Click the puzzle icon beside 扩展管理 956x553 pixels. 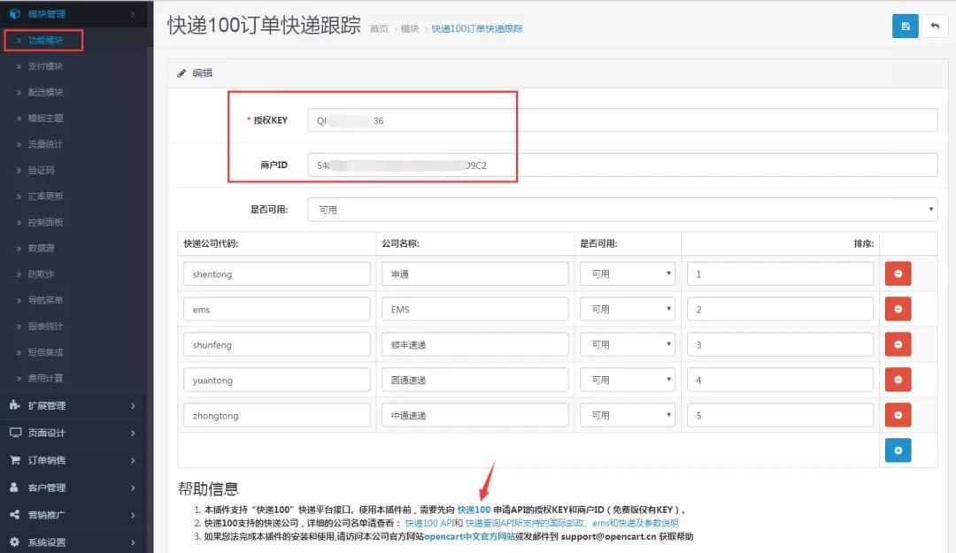(15, 405)
